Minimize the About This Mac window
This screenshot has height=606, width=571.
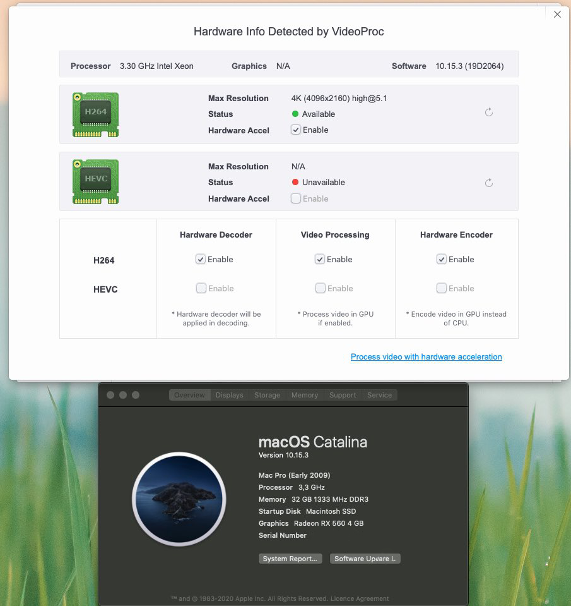123,395
